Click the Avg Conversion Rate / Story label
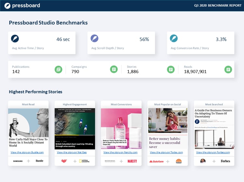 click(x=190, y=48)
